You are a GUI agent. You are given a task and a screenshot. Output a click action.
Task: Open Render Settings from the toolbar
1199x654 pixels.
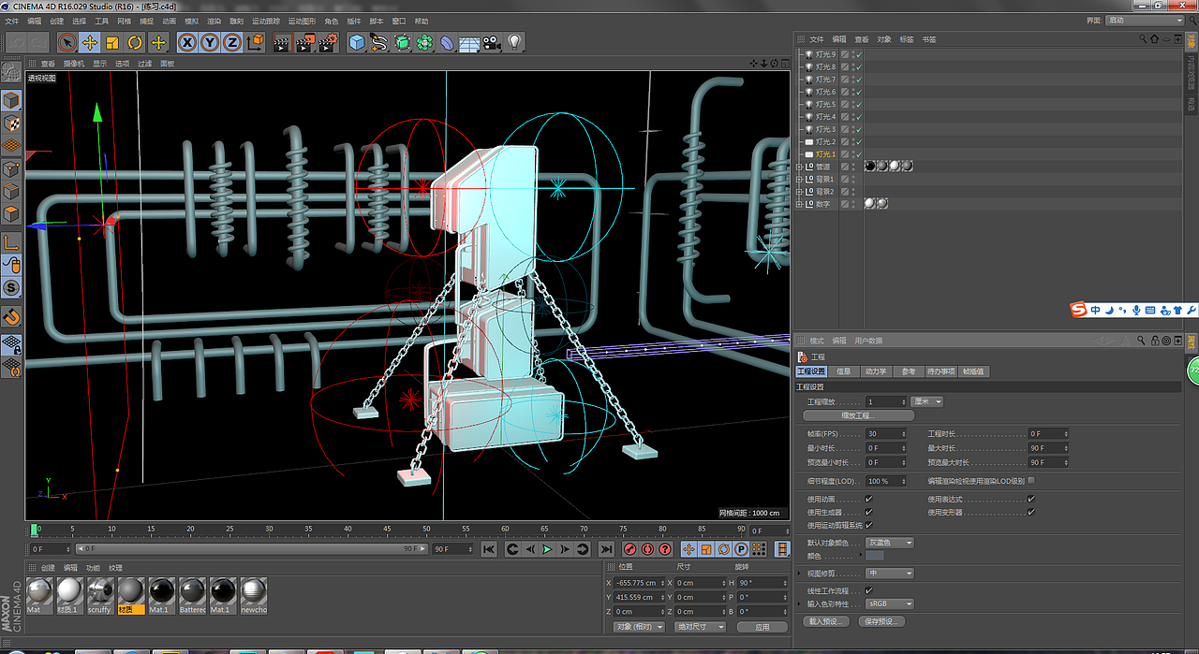tap(328, 42)
